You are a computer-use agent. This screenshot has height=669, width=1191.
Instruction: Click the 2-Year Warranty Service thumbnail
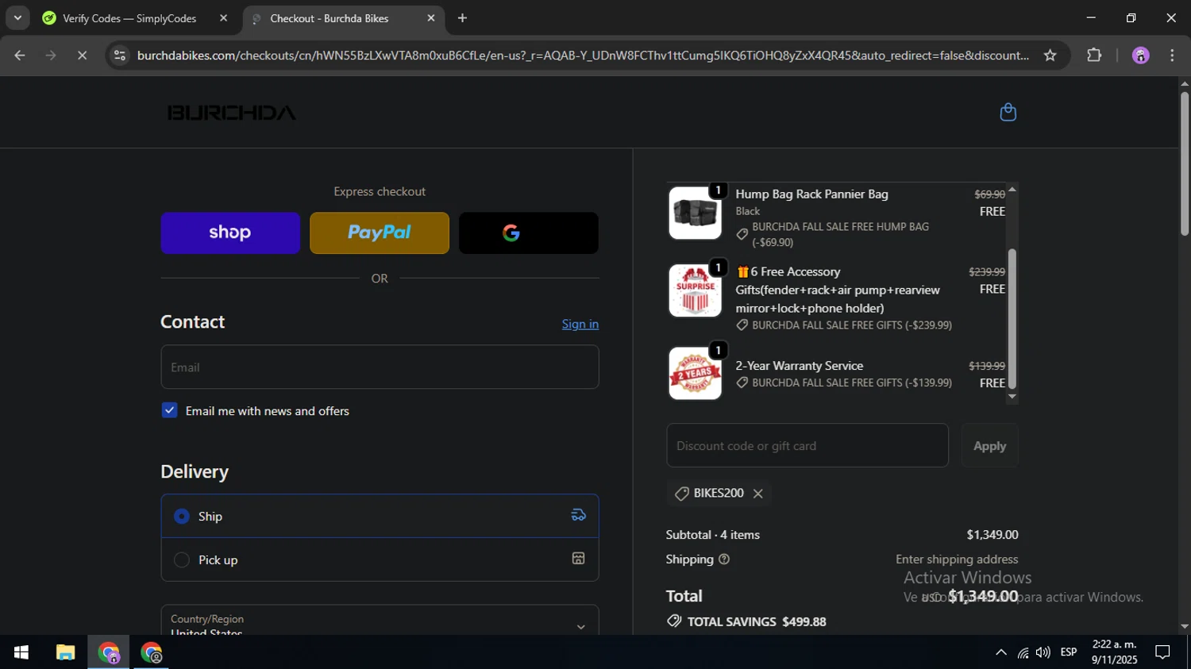click(x=695, y=373)
